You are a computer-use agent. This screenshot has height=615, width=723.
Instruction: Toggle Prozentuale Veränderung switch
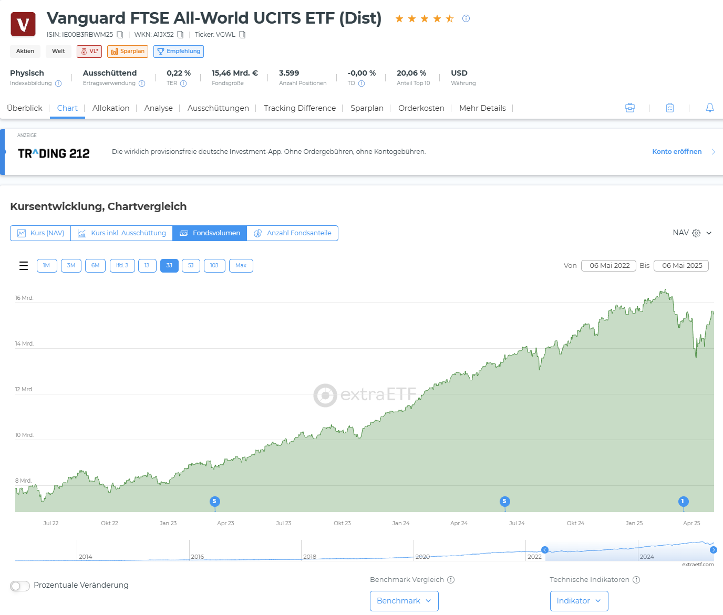tap(20, 586)
